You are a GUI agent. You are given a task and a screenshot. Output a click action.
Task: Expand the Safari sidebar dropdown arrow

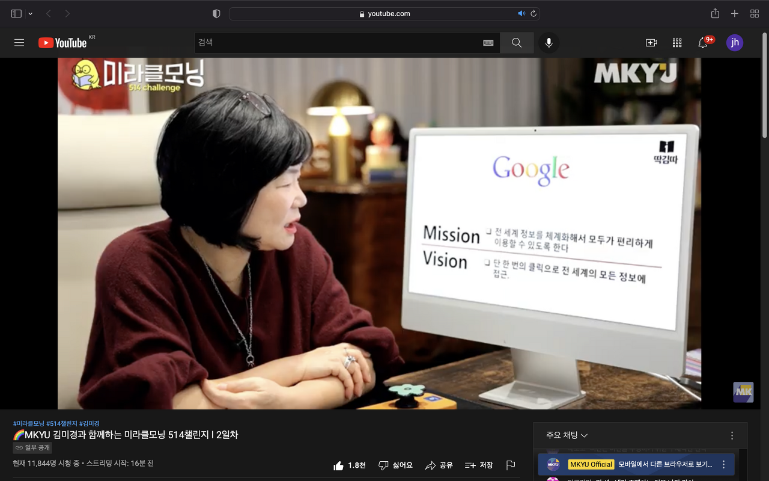click(31, 13)
